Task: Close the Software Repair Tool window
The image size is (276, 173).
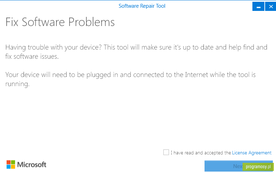Action: [x=270, y=6]
